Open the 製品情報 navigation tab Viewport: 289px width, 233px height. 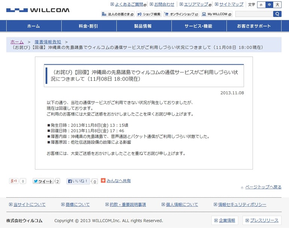144,26
